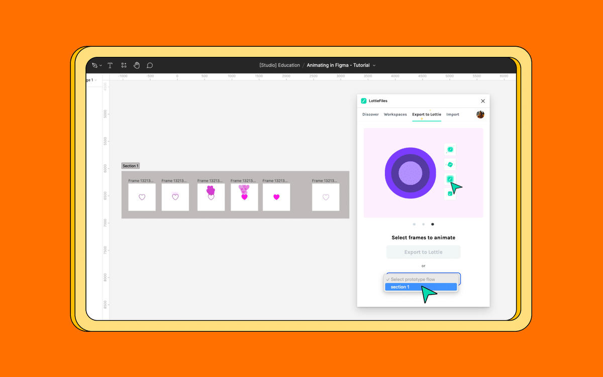
Task: Open the user profile avatar
Action: (480, 115)
